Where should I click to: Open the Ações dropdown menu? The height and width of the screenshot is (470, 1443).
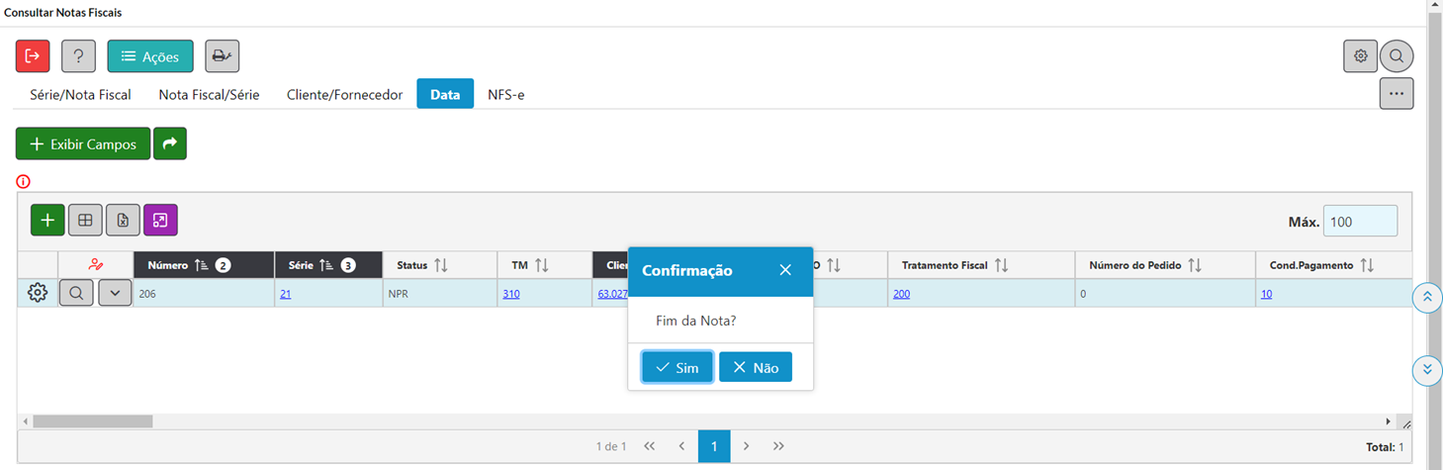150,56
